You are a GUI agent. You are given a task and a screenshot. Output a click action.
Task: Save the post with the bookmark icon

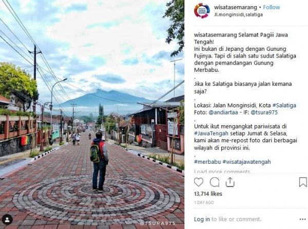click(303, 182)
